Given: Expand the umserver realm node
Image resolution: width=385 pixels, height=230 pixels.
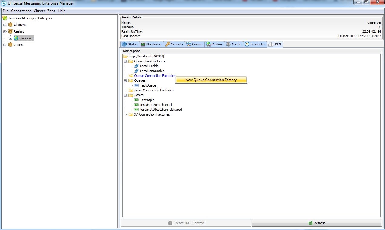Looking at the screenshot, I should [11, 38].
